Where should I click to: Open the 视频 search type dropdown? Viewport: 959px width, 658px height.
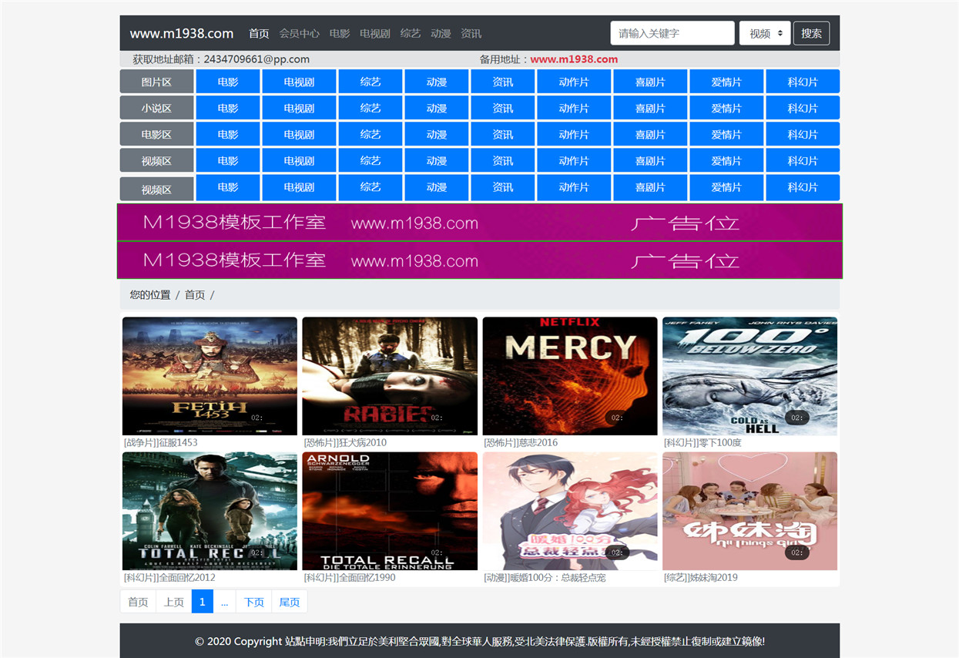tap(765, 33)
